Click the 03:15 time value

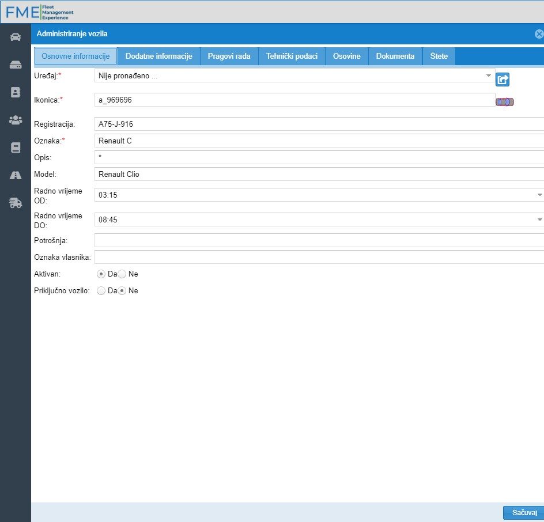[108, 195]
